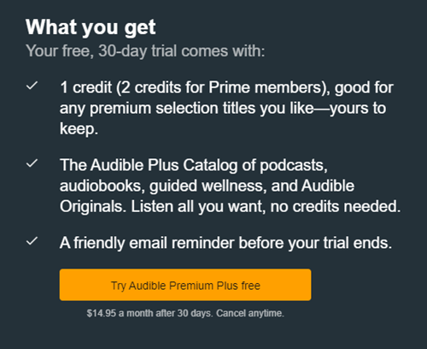Click the no credits needed phrase
Image resolution: width=427 pixels, height=349 pixels.
coord(336,206)
